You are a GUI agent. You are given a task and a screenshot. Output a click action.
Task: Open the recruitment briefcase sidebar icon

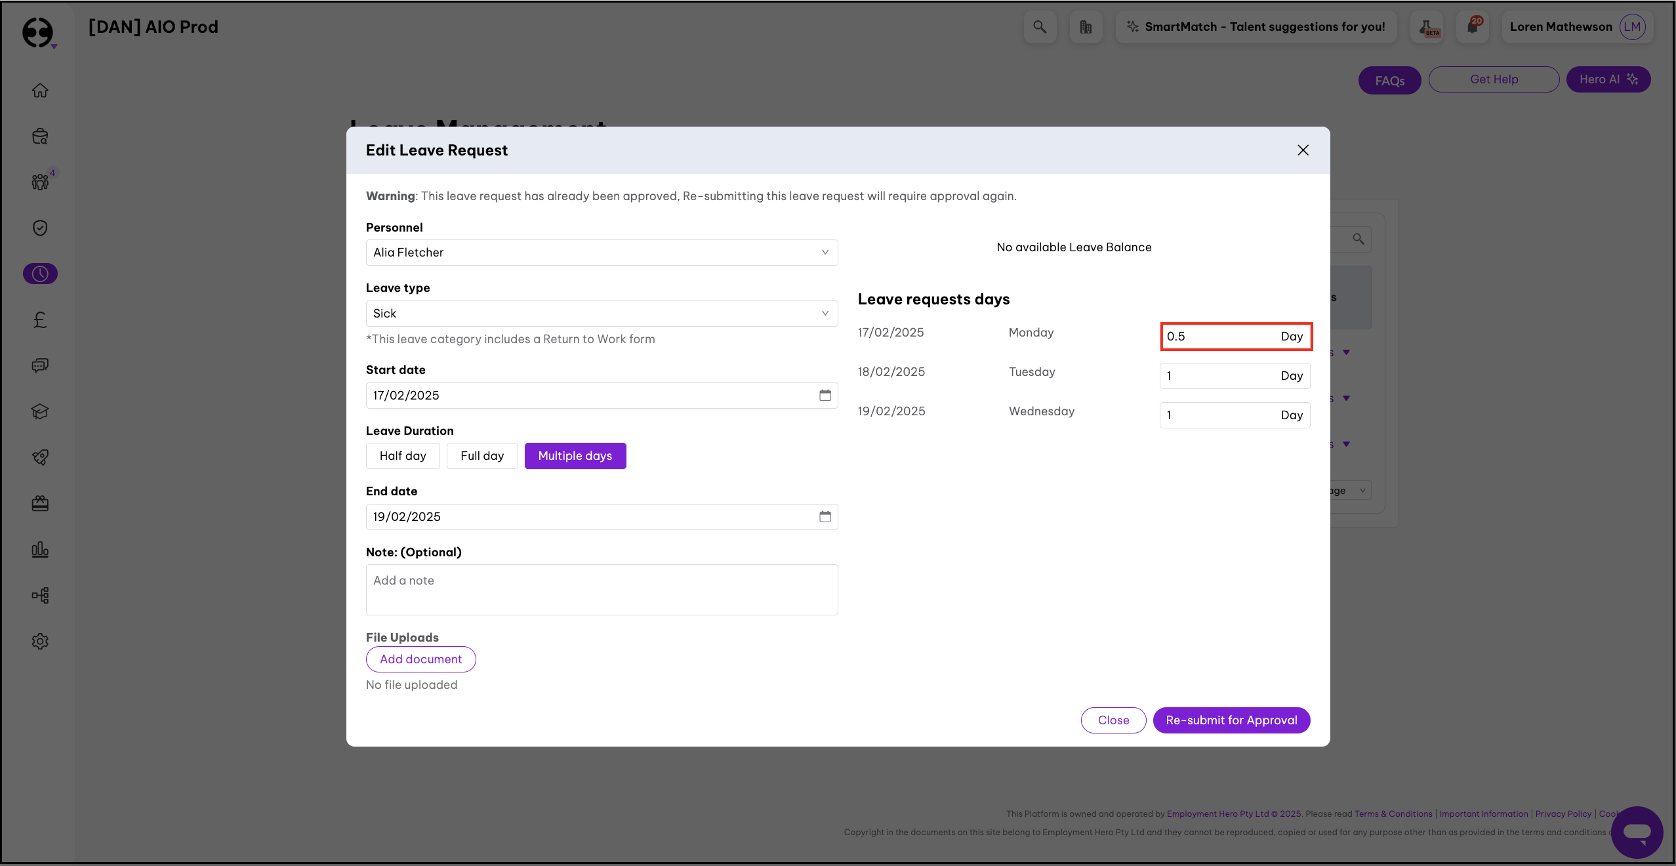pos(40,136)
